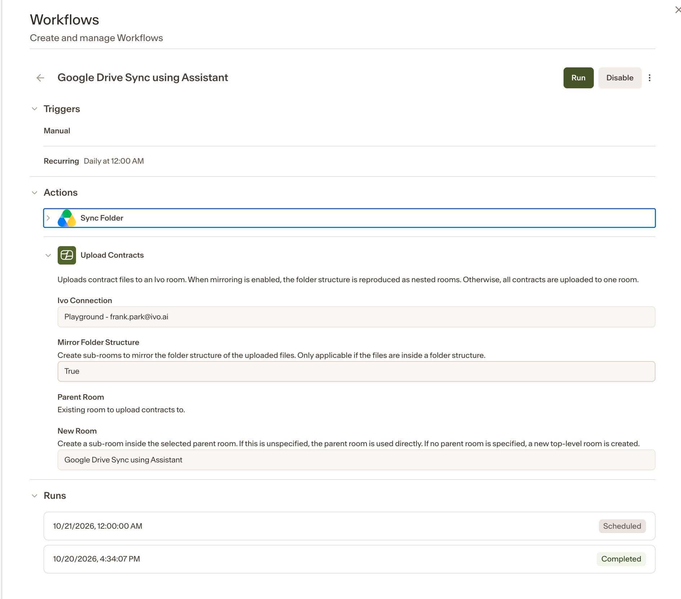681x599 pixels.
Task: Click the Runs section heading
Action: point(55,496)
